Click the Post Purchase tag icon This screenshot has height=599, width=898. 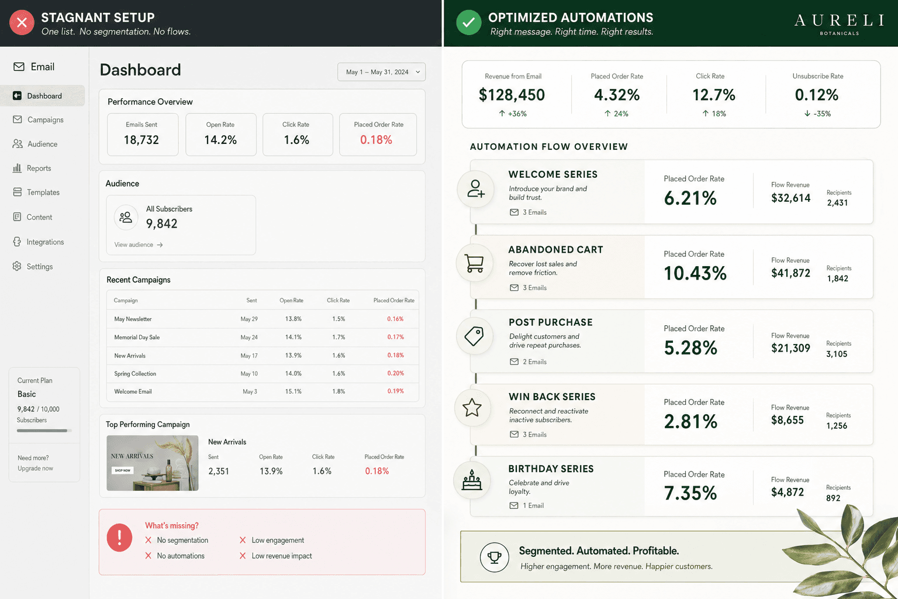[474, 336]
